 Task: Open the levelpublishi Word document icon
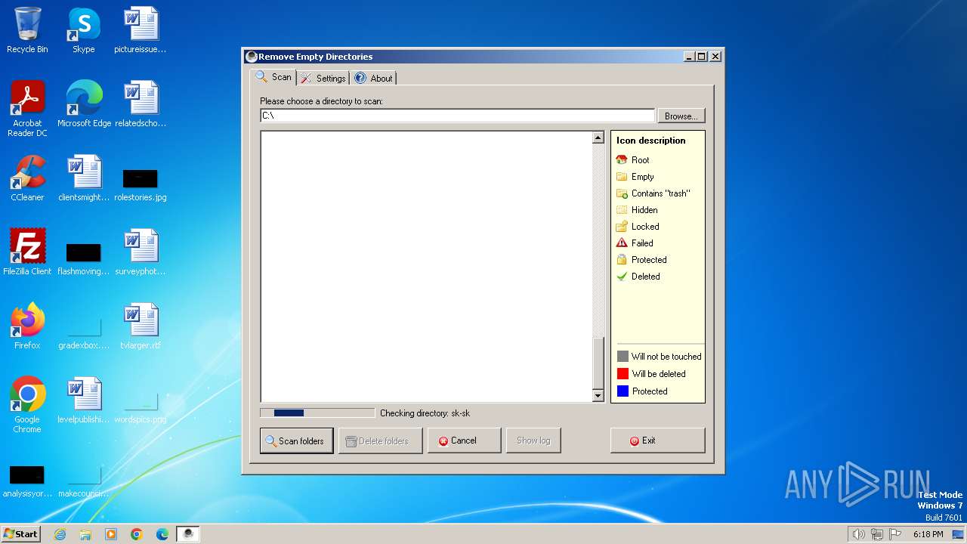click(x=84, y=400)
